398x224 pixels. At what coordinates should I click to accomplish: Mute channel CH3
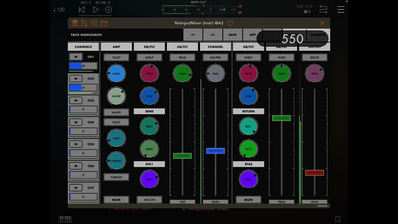76,100
